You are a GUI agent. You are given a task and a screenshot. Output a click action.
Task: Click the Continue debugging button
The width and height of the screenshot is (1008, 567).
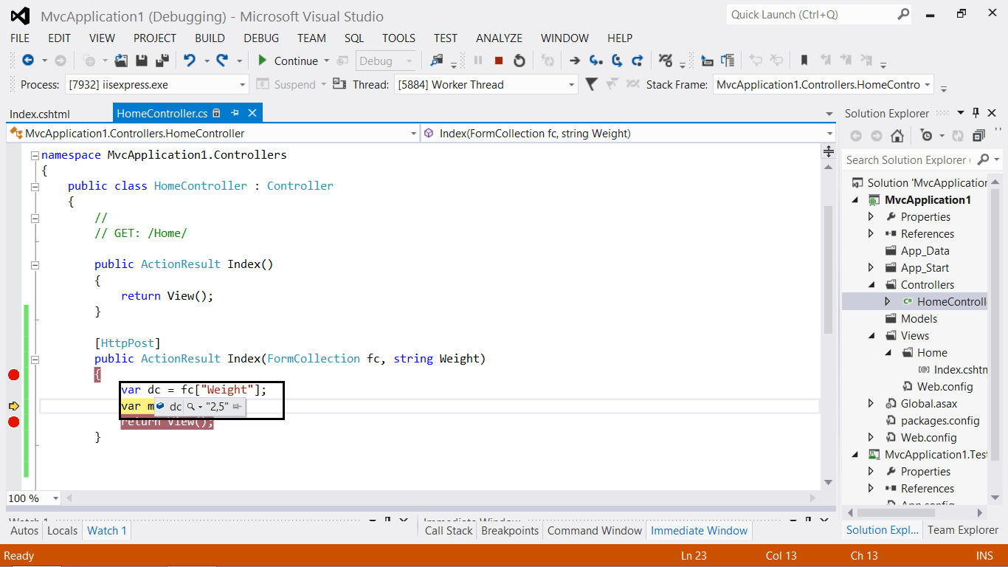pos(288,61)
